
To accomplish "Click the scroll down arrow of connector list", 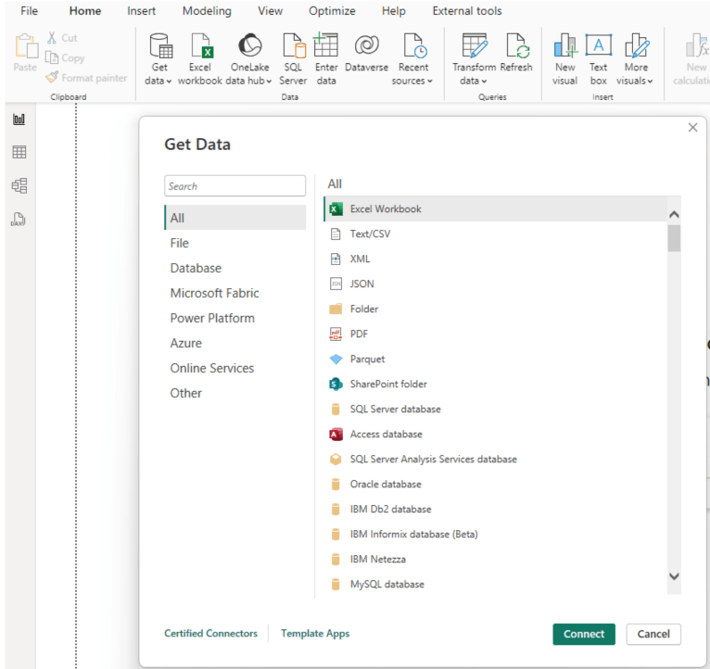I will 674,576.
